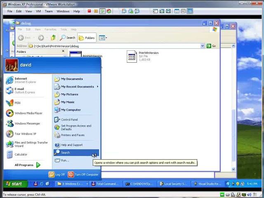Close the Folders pane with the X
Viewport: 264px width, 198px height.
pos(63,51)
